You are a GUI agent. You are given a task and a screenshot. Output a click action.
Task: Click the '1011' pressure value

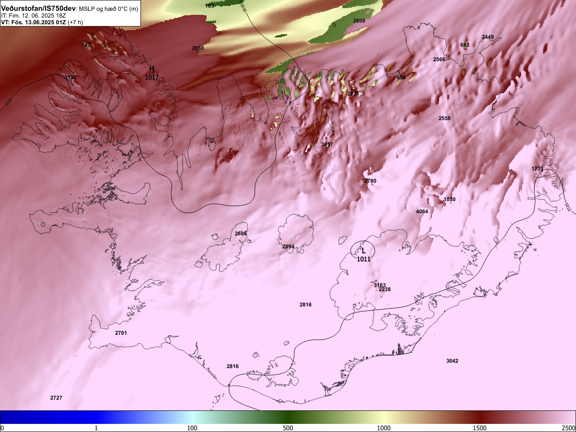point(364,259)
